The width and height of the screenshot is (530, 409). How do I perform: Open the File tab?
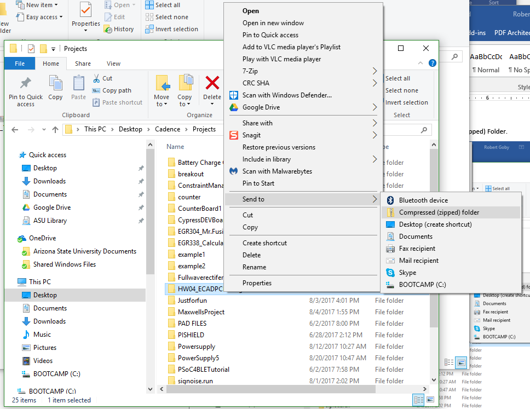pos(20,64)
